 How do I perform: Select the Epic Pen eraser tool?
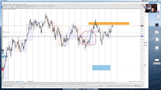click(x=3, y=58)
